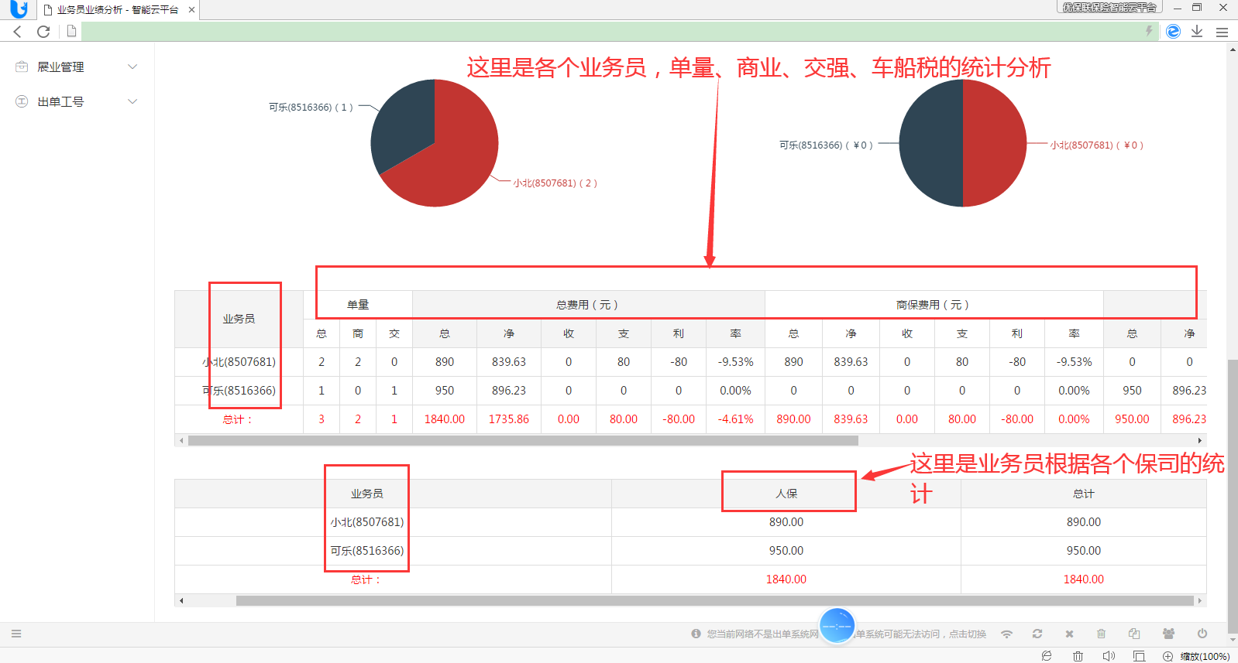
Task: Click the status bar trash clean icon
Action: 1078,656
